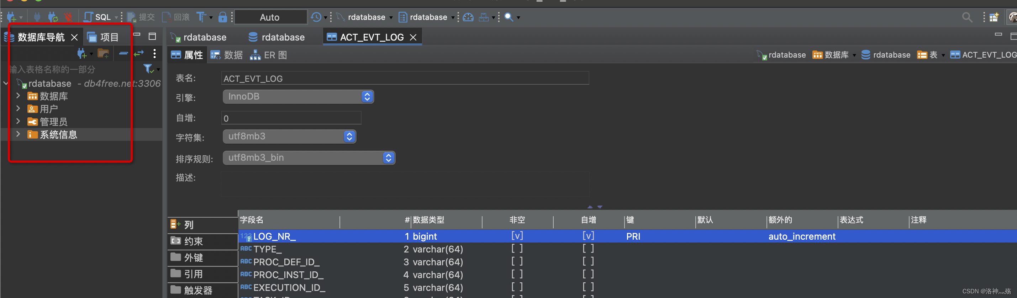This screenshot has height=298, width=1017.
Task: Toggle 自增 checkbox for PROC_DEF_ID_ row
Action: point(588,262)
